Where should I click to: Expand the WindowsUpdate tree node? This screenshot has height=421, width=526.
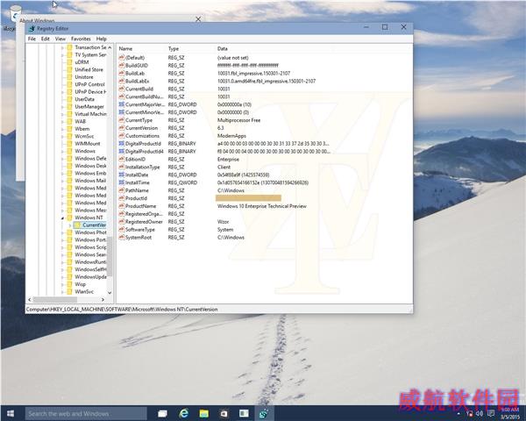63,277
